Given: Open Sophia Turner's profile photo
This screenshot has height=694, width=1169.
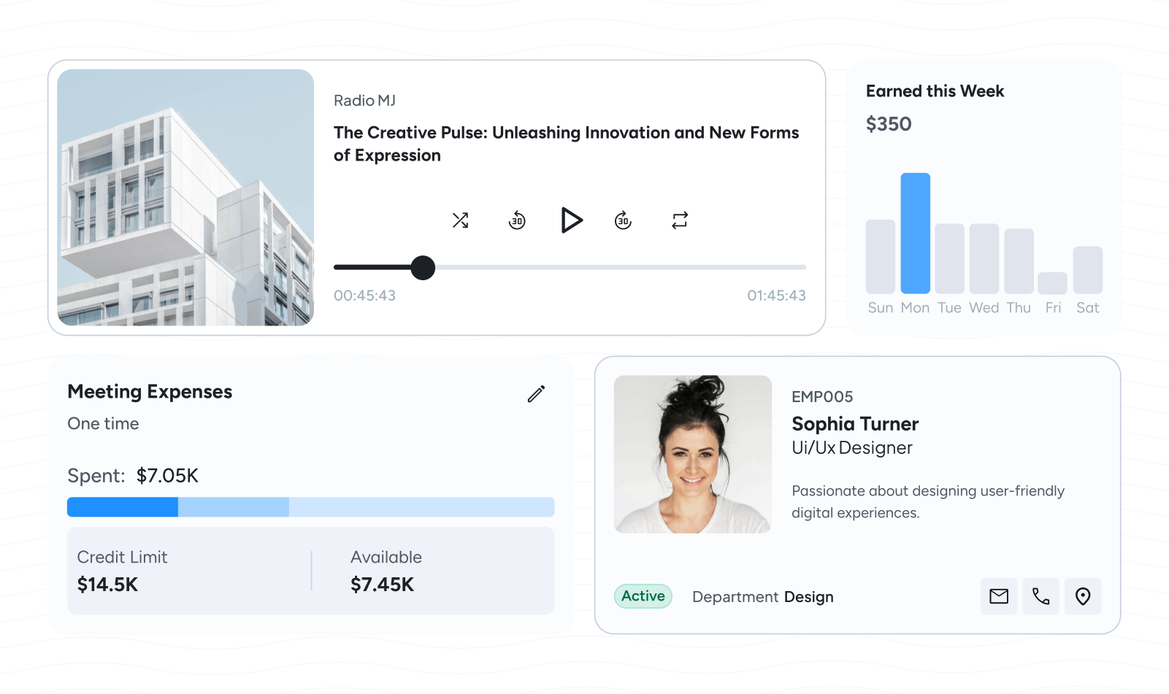Looking at the screenshot, I should point(693,454).
